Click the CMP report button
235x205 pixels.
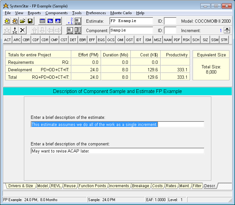click(x=54, y=40)
